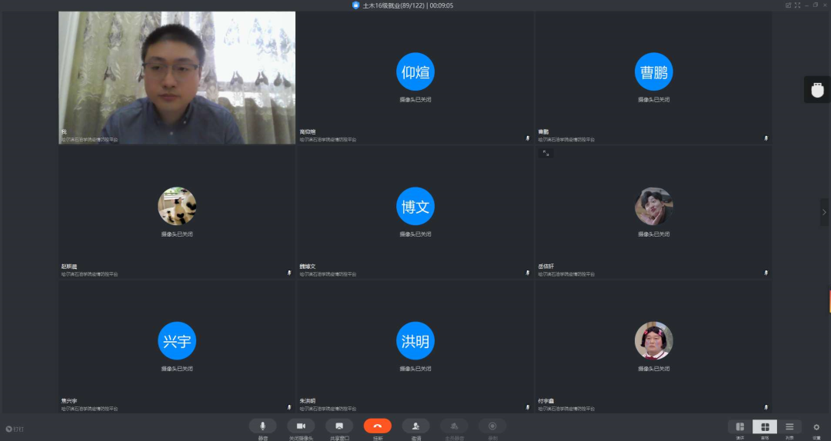Screen dimensions: 831x441
Task: Expand the 岳依轩 video tile
Action: [x=546, y=153]
